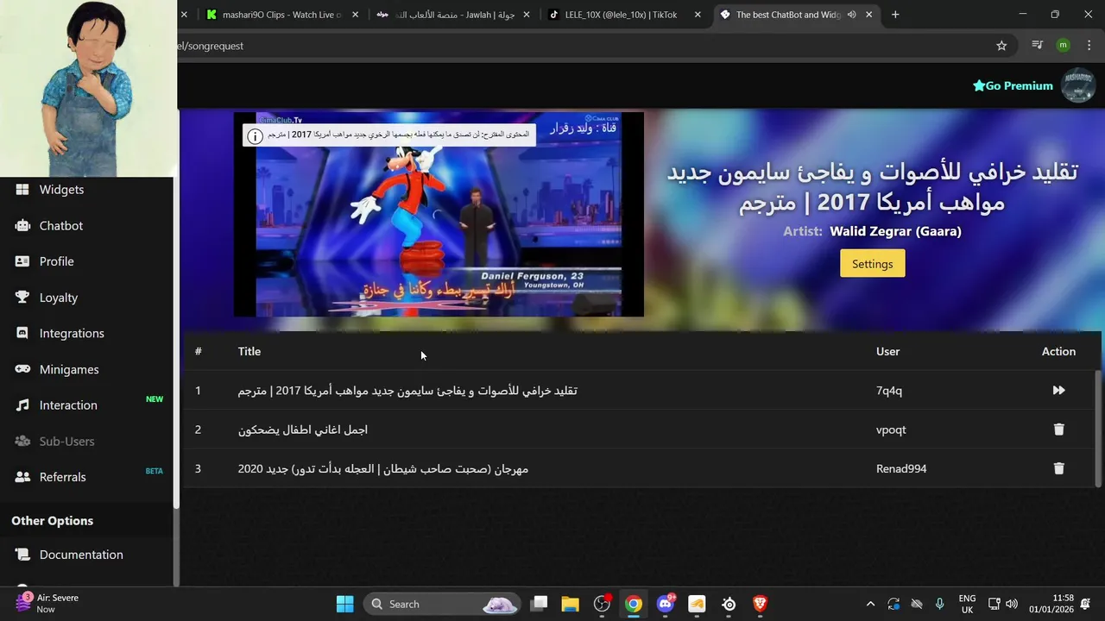Click user 7q4q in the queue
The height and width of the screenshot is (621, 1105).
tap(888, 391)
